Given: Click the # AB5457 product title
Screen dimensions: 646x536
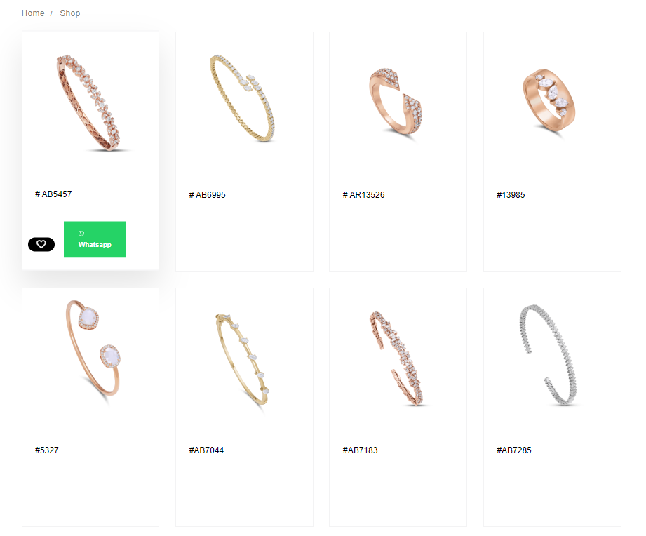Looking at the screenshot, I should (53, 194).
